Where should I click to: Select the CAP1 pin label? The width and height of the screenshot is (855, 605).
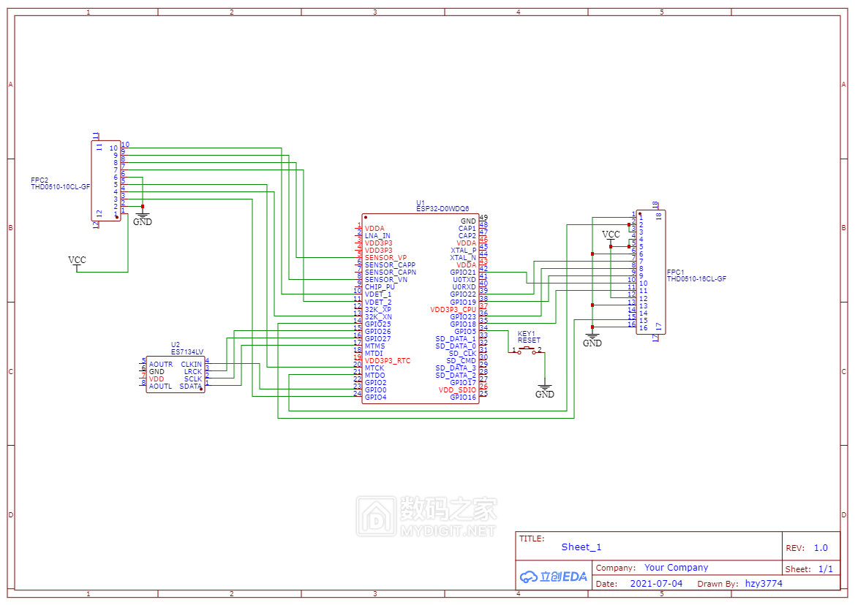point(467,228)
